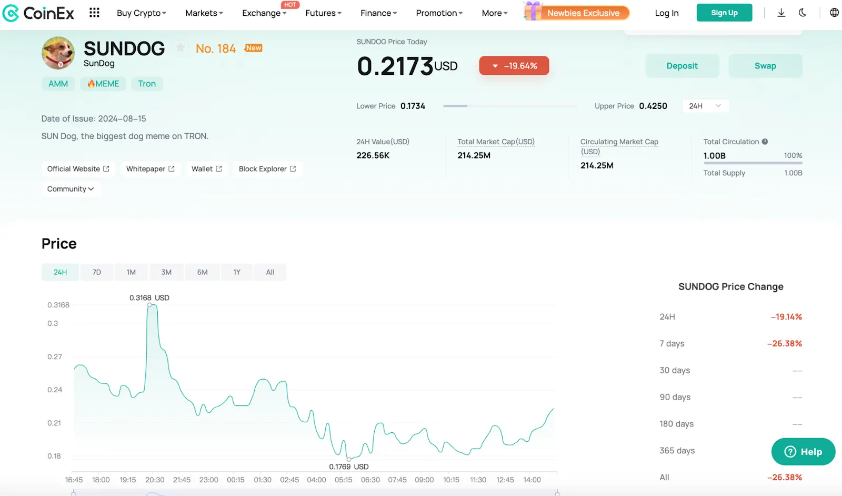Click the SunDog coin avatar
Screen dimensions: 842x496
pyautogui.click(x=58, y=53)
